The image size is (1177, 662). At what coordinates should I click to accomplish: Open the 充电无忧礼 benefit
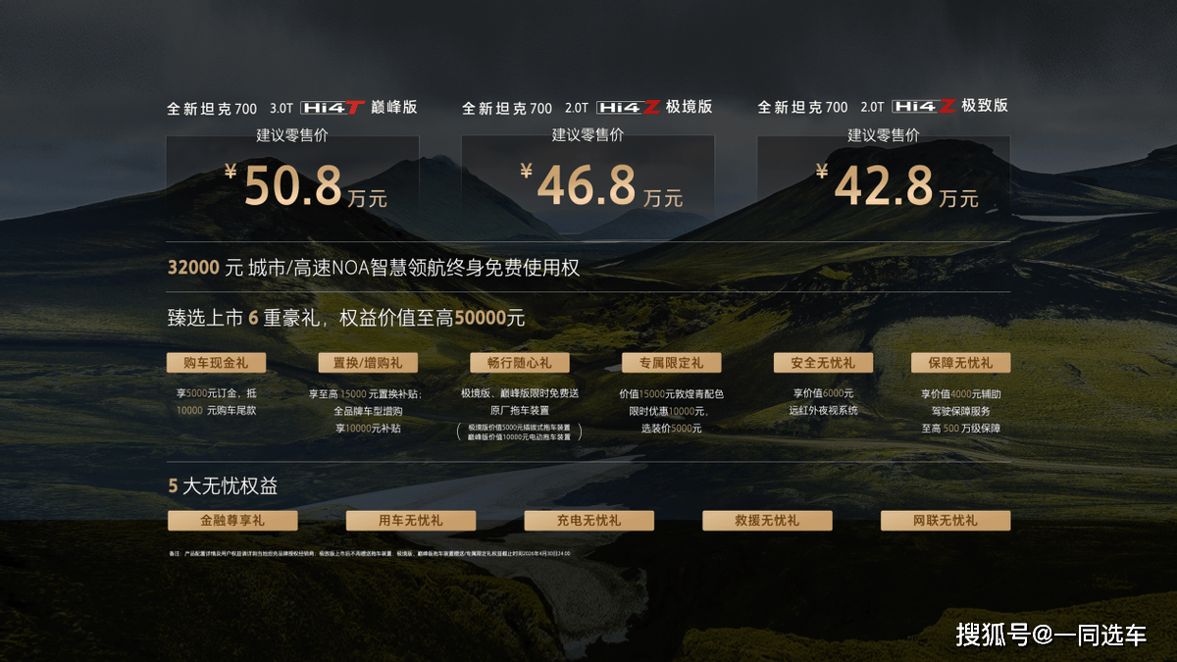coord(588,521)
